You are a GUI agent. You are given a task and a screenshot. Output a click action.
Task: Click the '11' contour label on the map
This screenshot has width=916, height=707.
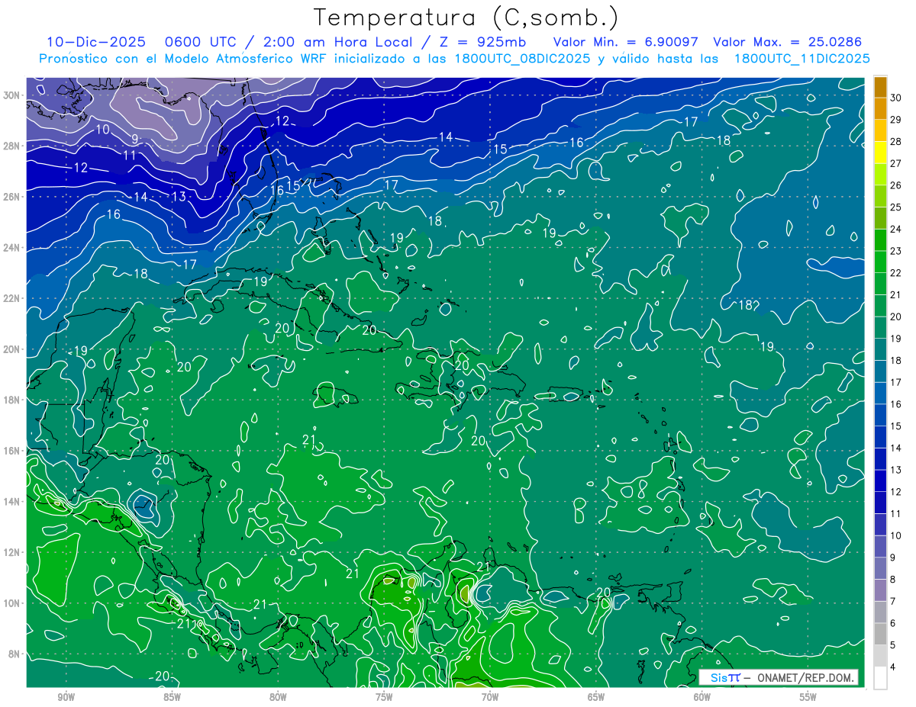pos(130,155)
